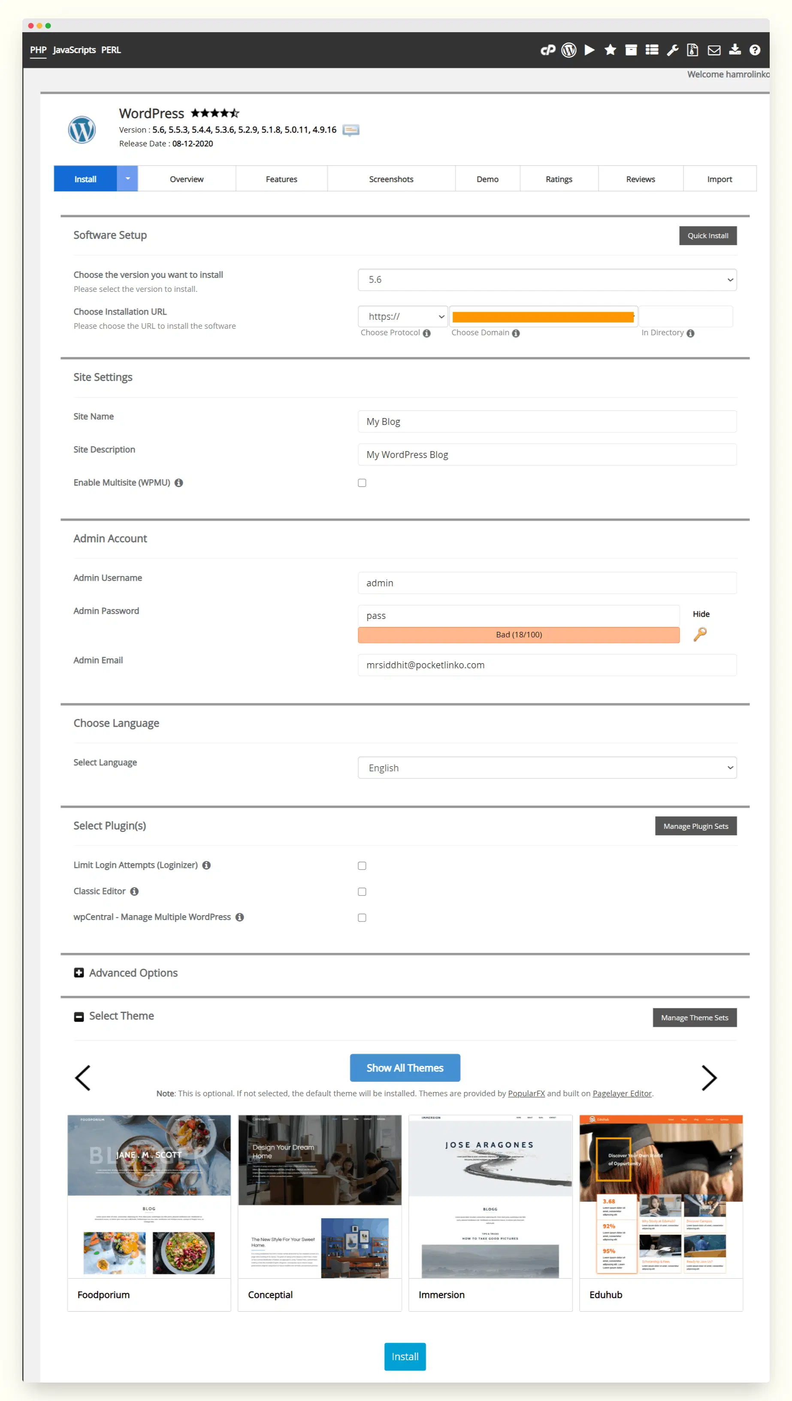Open the JavaScripts menu
This screenshot has height=1401, width=792.
coord(74,50)
